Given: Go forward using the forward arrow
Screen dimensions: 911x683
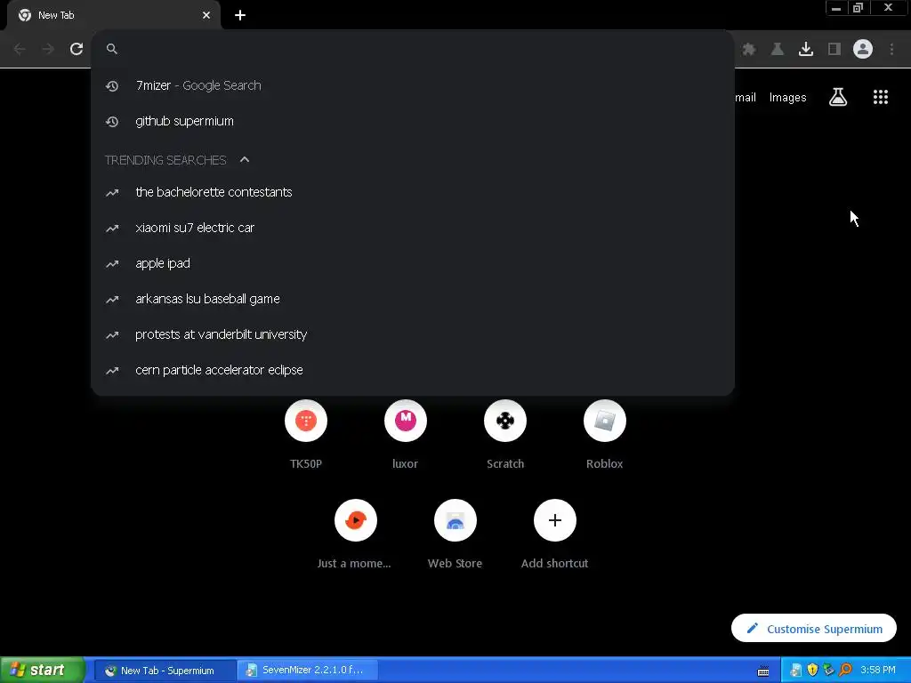Looking at the screenshot, I should pos(48,49).
